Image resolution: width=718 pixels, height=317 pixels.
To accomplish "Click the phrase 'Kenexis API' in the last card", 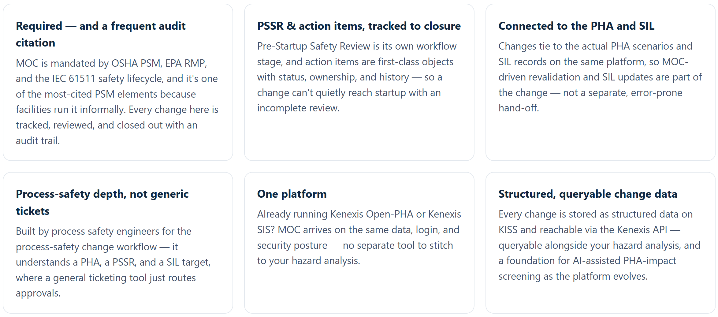I will pos(642,230).
